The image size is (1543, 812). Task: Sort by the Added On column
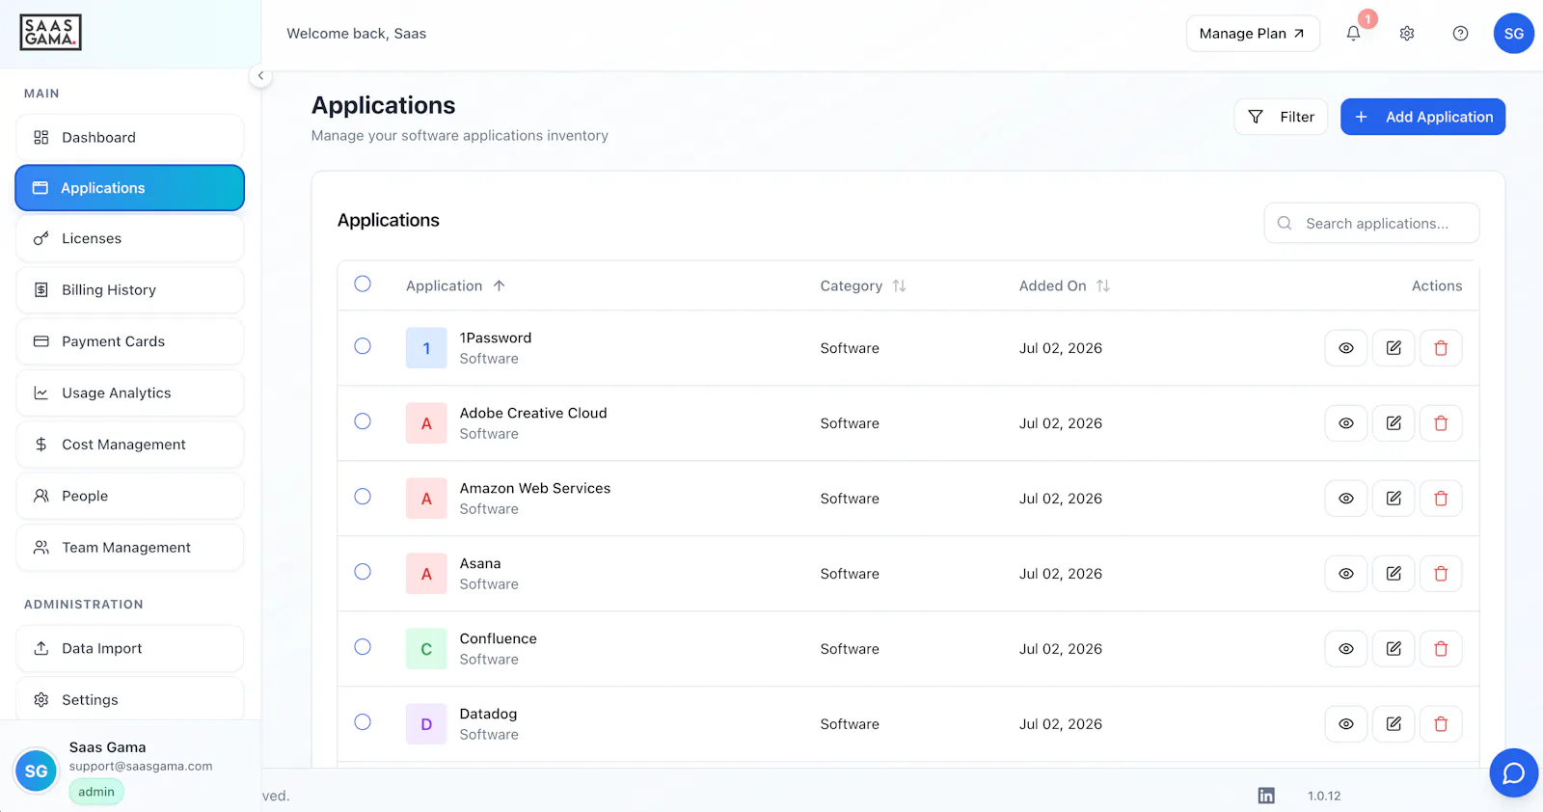coord(1065,286)
